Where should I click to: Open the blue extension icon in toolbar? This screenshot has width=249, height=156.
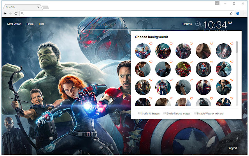[238, 14]
